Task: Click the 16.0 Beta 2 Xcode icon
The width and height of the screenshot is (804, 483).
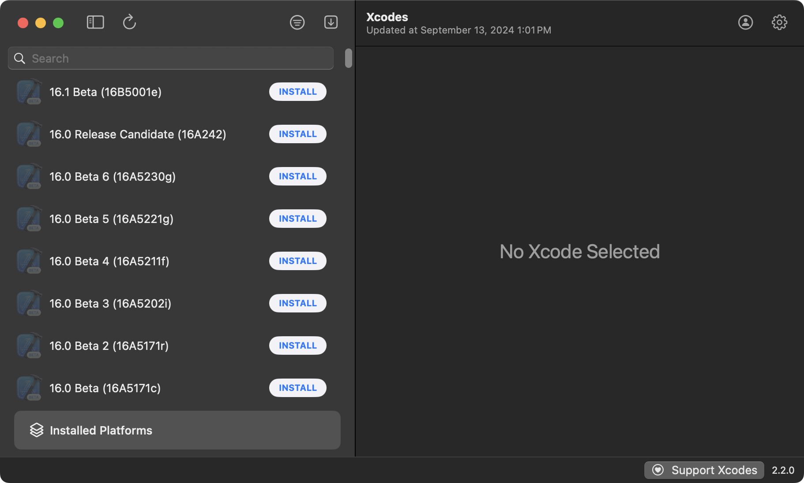Action: pos(29,346)
